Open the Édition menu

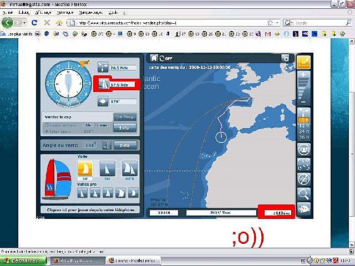(x=24, y=12)
